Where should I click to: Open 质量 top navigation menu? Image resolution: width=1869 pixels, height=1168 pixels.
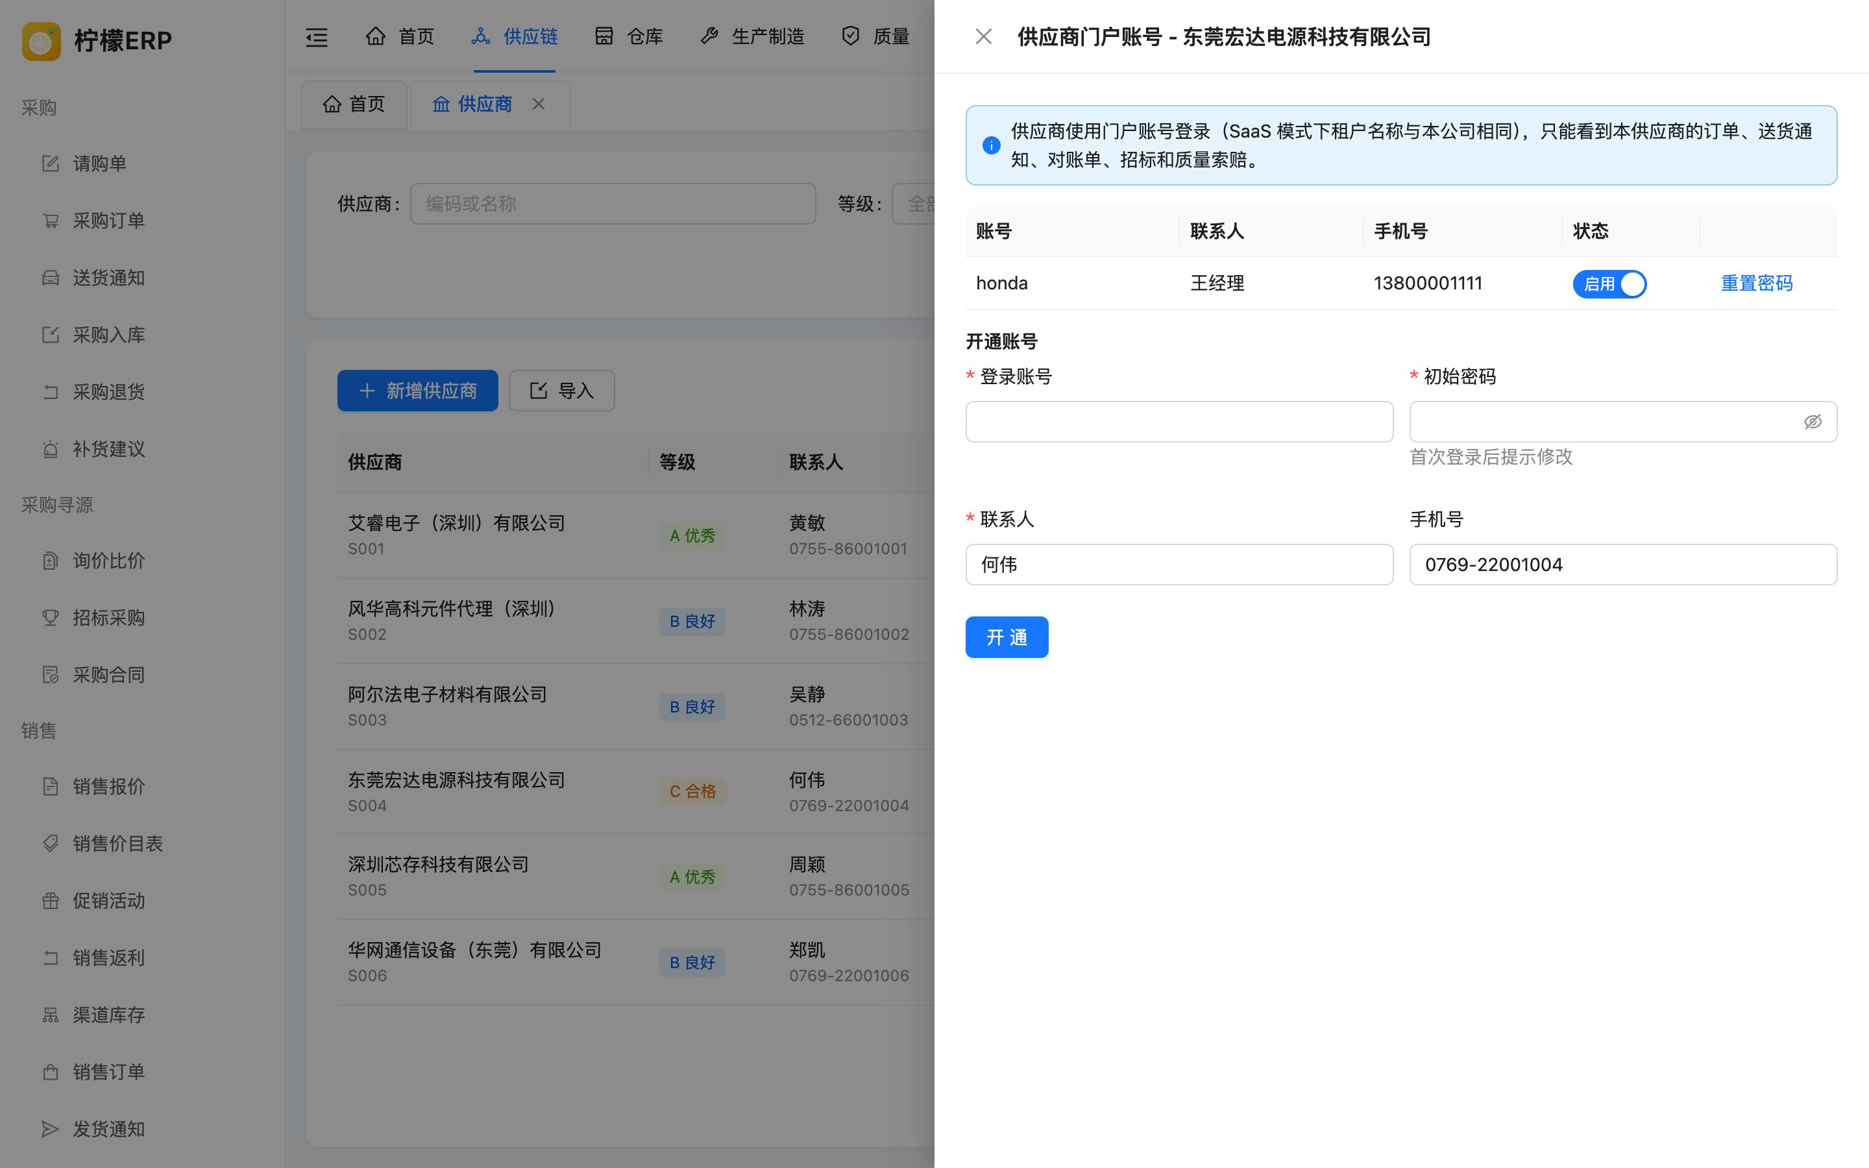click(875, 36)
